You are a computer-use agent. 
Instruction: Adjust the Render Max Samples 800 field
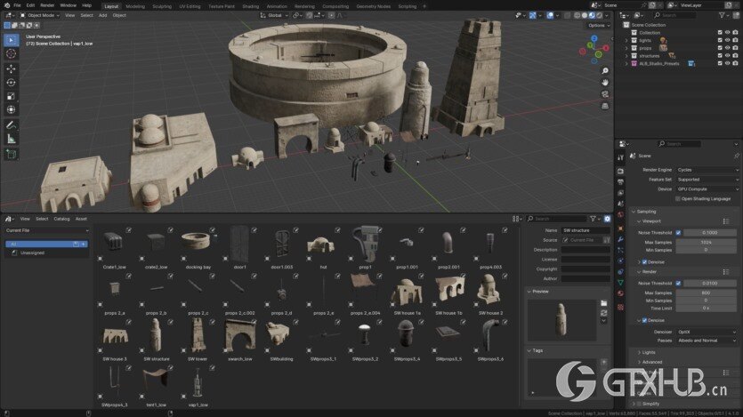[x=706, y=293]
